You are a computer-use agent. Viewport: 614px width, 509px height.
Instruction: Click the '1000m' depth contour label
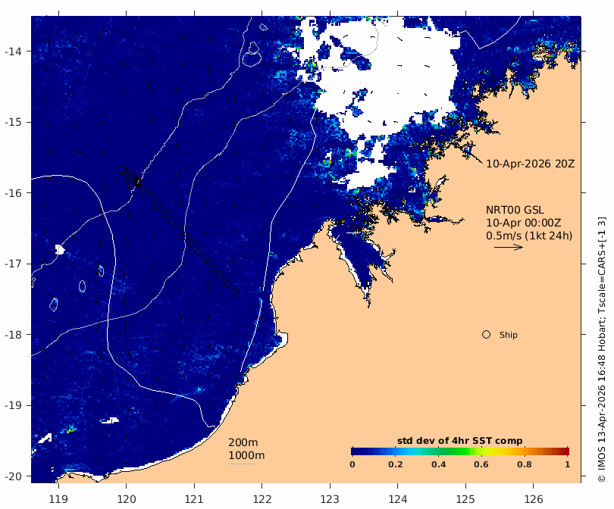tap(246, 455)
